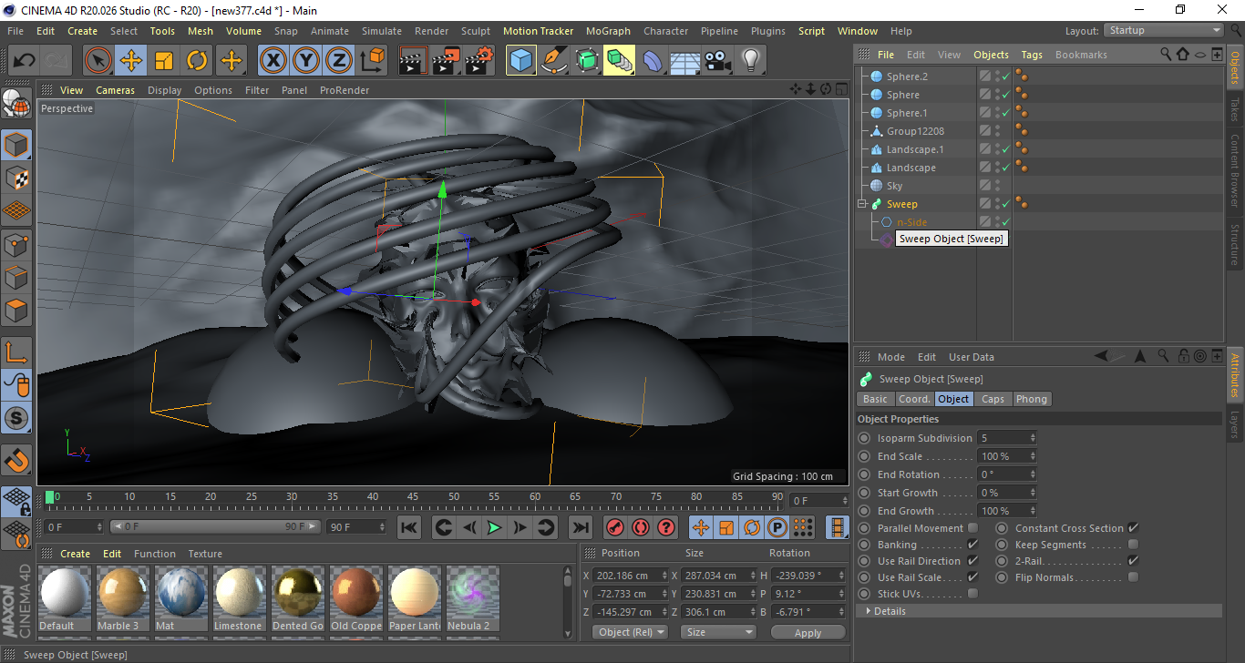Viewport: 1245px width, 663px height.
Task: Enable Flip Normals checkbox
Action: (1133, 577)
